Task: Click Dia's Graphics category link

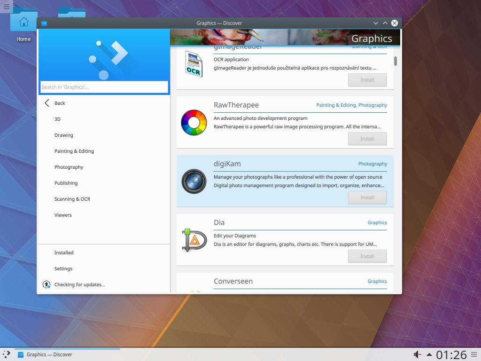Action: click(x=377, y=222)
